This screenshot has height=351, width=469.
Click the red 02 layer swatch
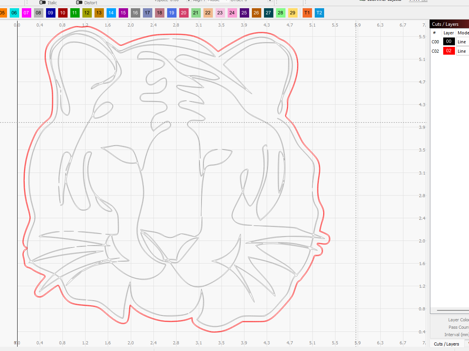pos(449,51)
